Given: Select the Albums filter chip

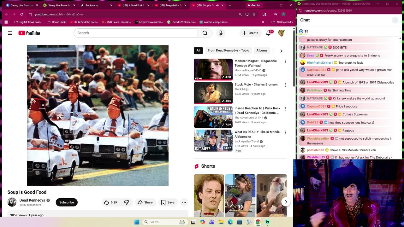Looking at the screenshot, I should tap(262, 50).
